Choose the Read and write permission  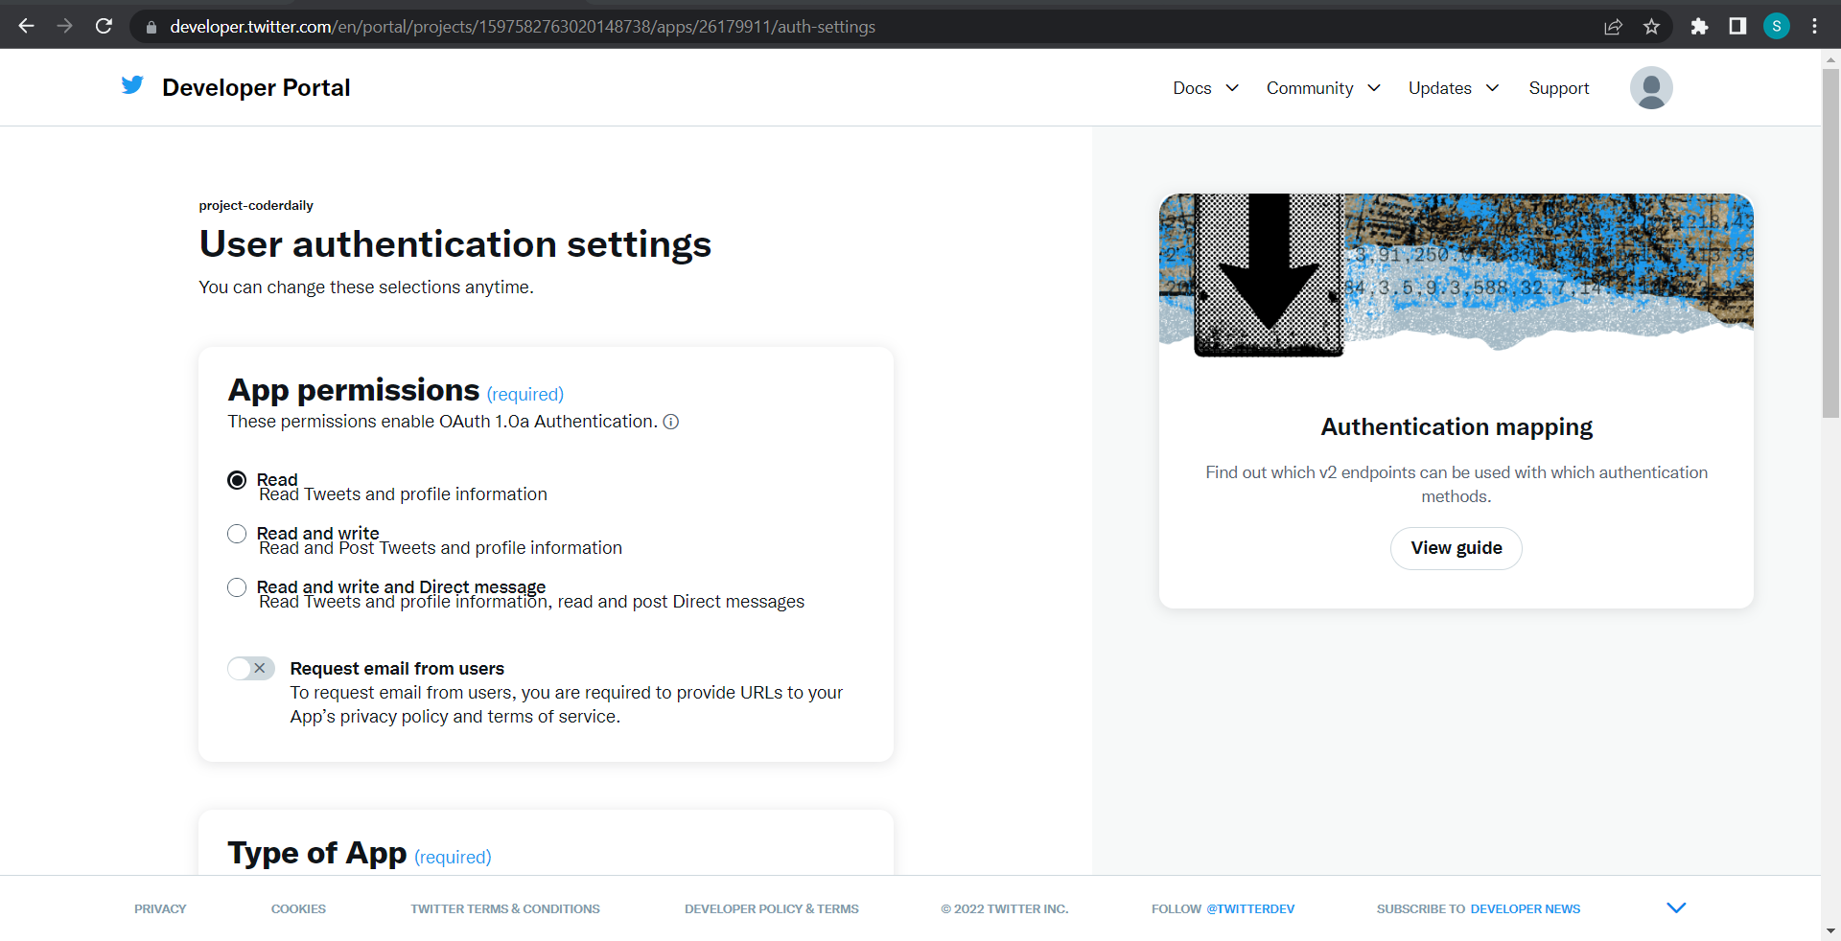pyautogui.click(x=237, y=534)
